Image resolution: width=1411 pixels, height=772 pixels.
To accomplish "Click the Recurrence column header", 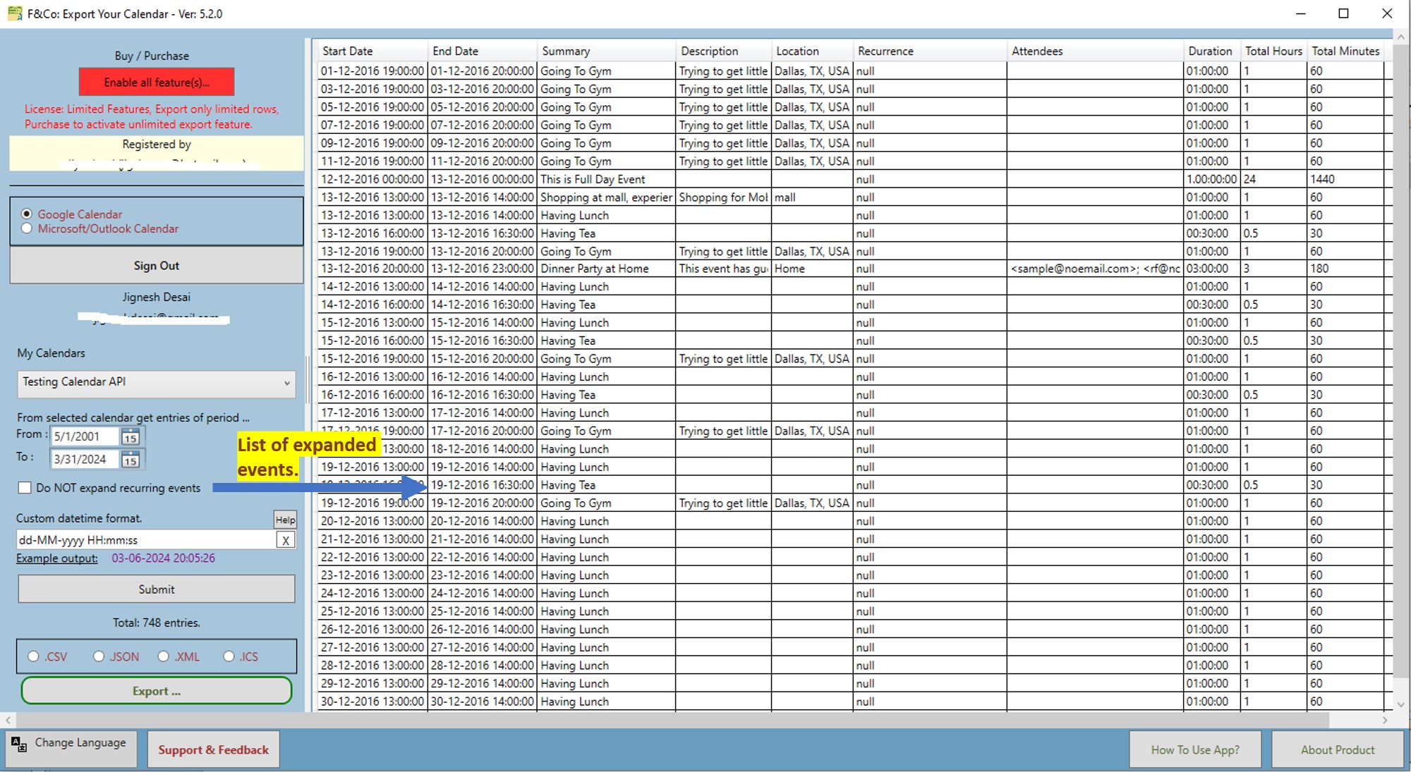I will point(885,51).
